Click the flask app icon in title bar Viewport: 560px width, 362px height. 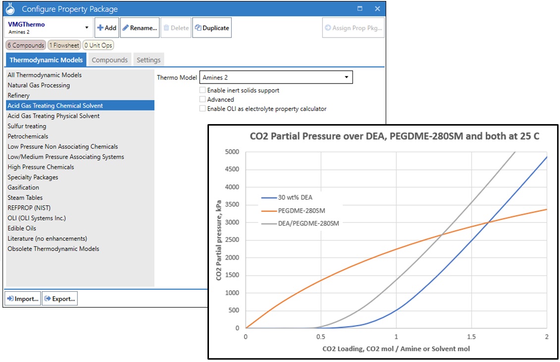10,9
